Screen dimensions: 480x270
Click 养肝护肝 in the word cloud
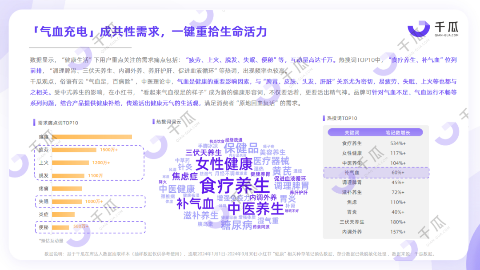pos(299,192)
